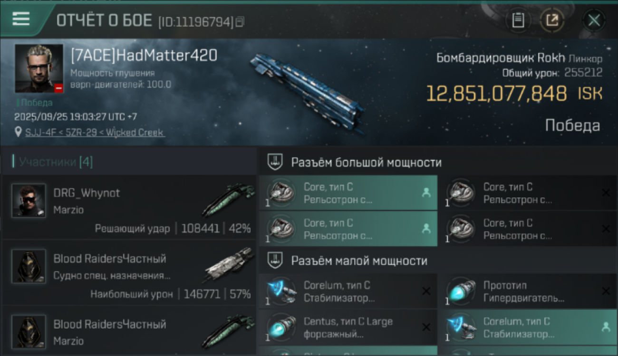View HadMatter420's pilot portrait
618x356 pixels.
39,69
